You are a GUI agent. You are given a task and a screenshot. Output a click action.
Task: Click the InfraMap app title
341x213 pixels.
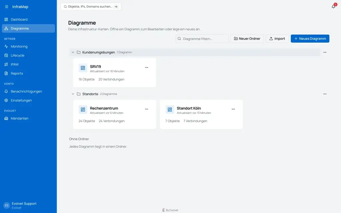click(20, 7)
